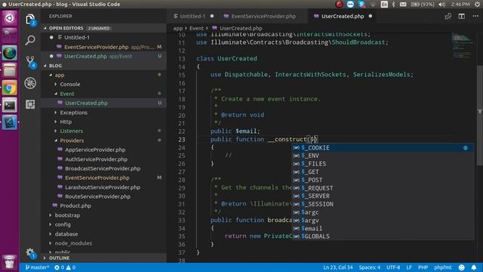
Task: Close the unsaved UserCreated.php tab dot
Action: tap(371, 16)
